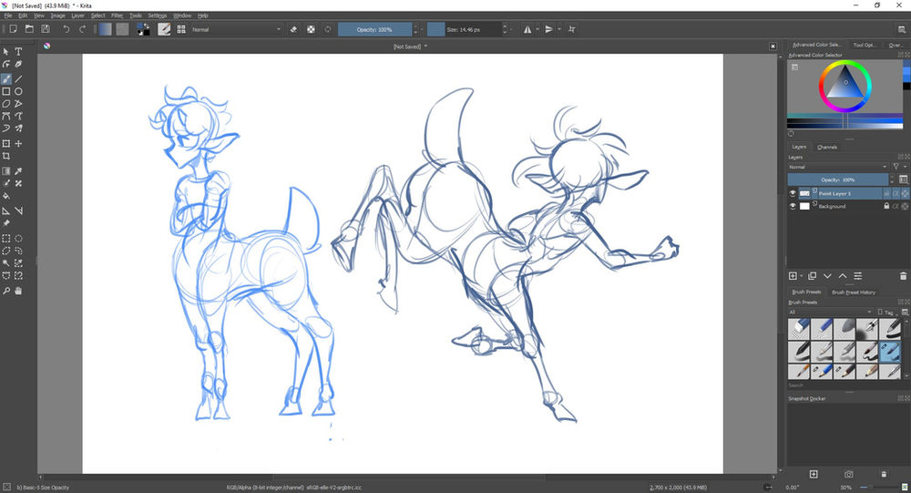This screenshot has width=911, height=493.
Task: Duplicate the current layer
Action: click(813, 276)
